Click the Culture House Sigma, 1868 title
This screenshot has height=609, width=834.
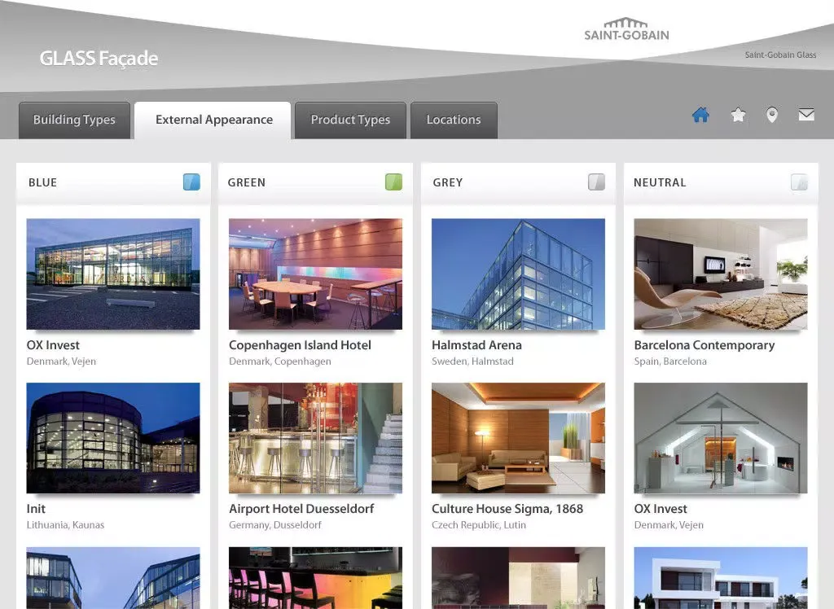click(507, 509)
